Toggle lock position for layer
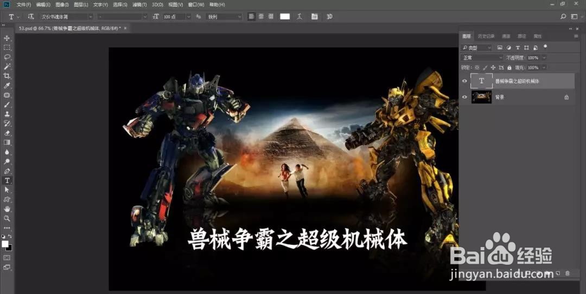This screenshot has width=586, height=294. [493, 68]
